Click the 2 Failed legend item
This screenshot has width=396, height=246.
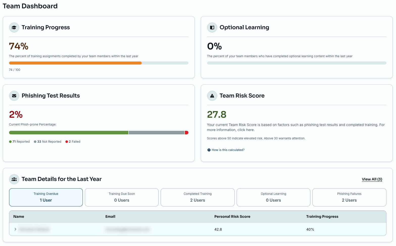73,142
